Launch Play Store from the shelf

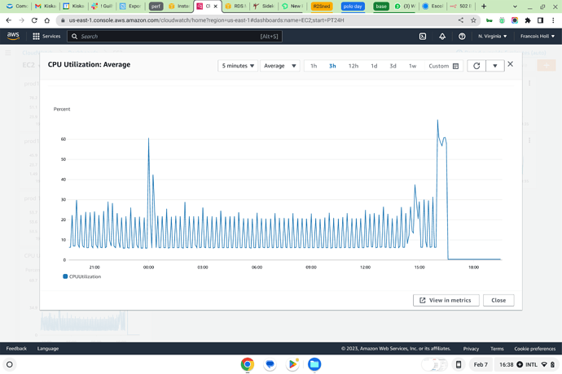pos(292,364)
